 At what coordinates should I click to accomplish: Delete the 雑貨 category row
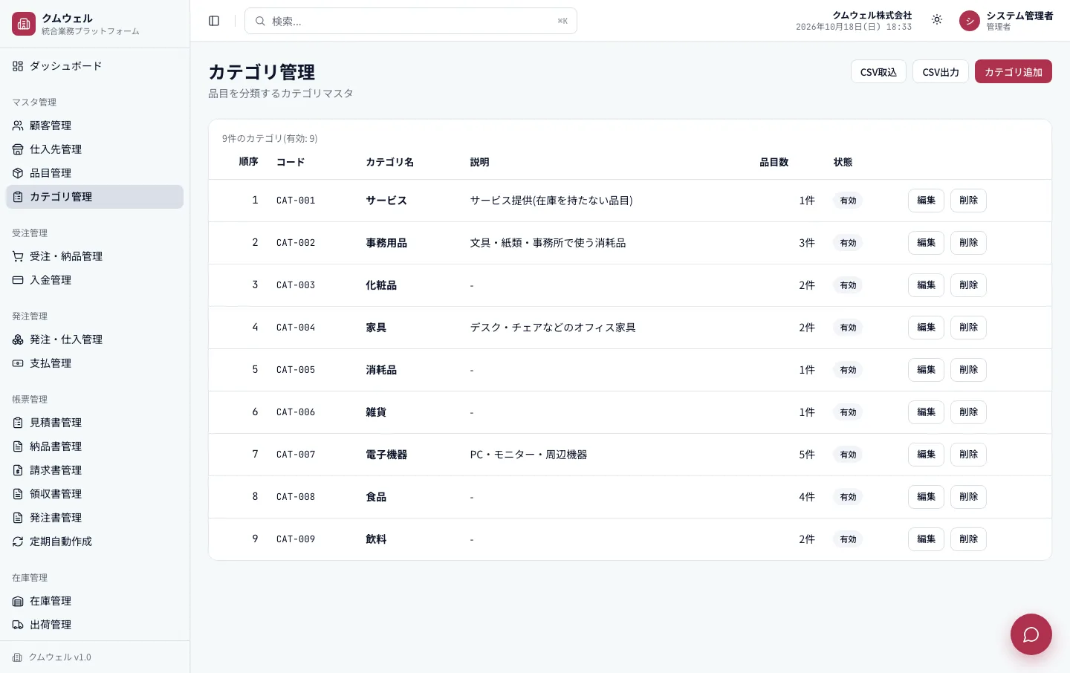(968, 412)
